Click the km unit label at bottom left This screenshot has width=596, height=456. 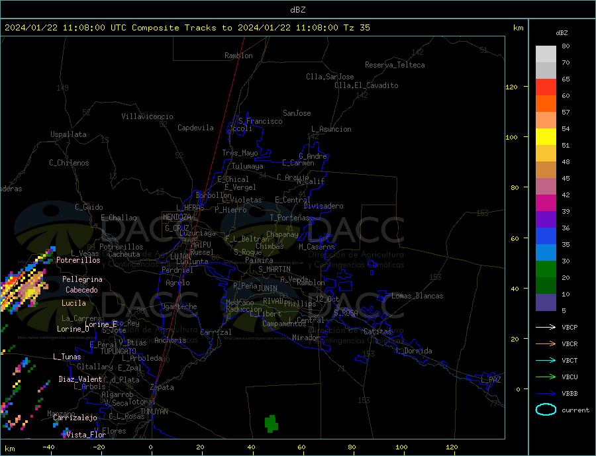click(x=10, y=449)
